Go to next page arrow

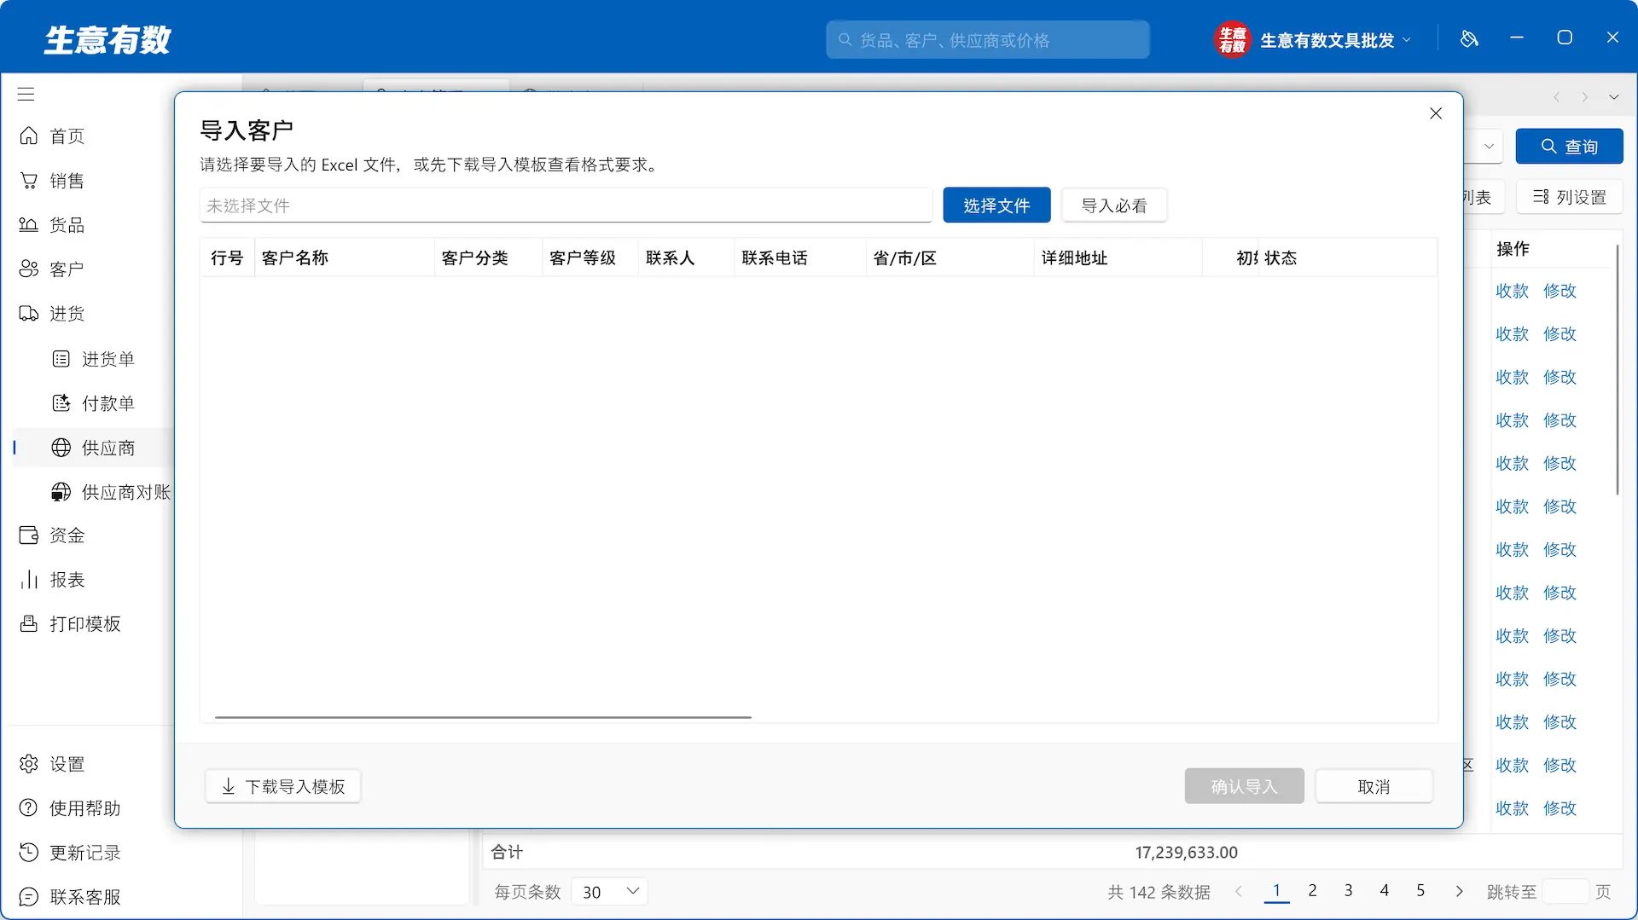(x=1459, y=891)
